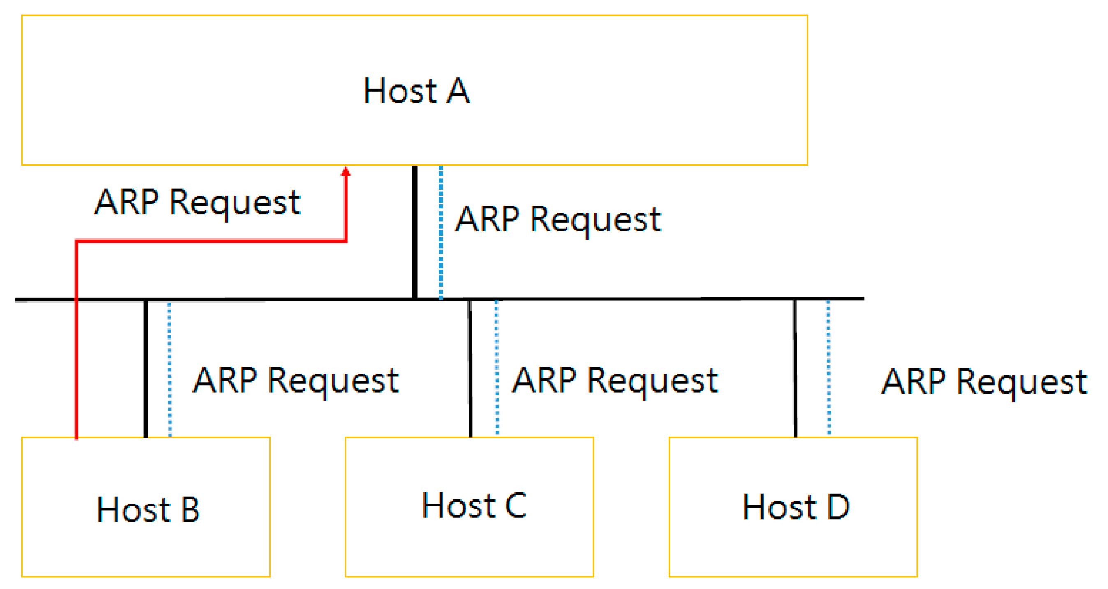Click the thick black vertical line below Host A
The width and height of the screenshot is (1108, 589).
point(415,232)
